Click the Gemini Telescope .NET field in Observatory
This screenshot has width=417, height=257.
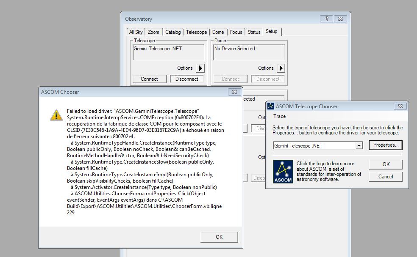click(x=168, y=52)
